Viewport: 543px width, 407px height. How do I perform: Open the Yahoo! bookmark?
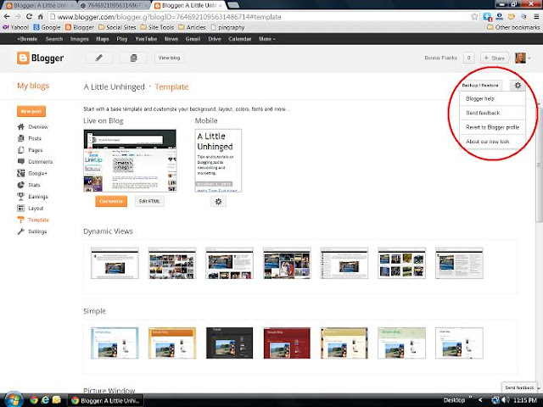click(15, 27)
